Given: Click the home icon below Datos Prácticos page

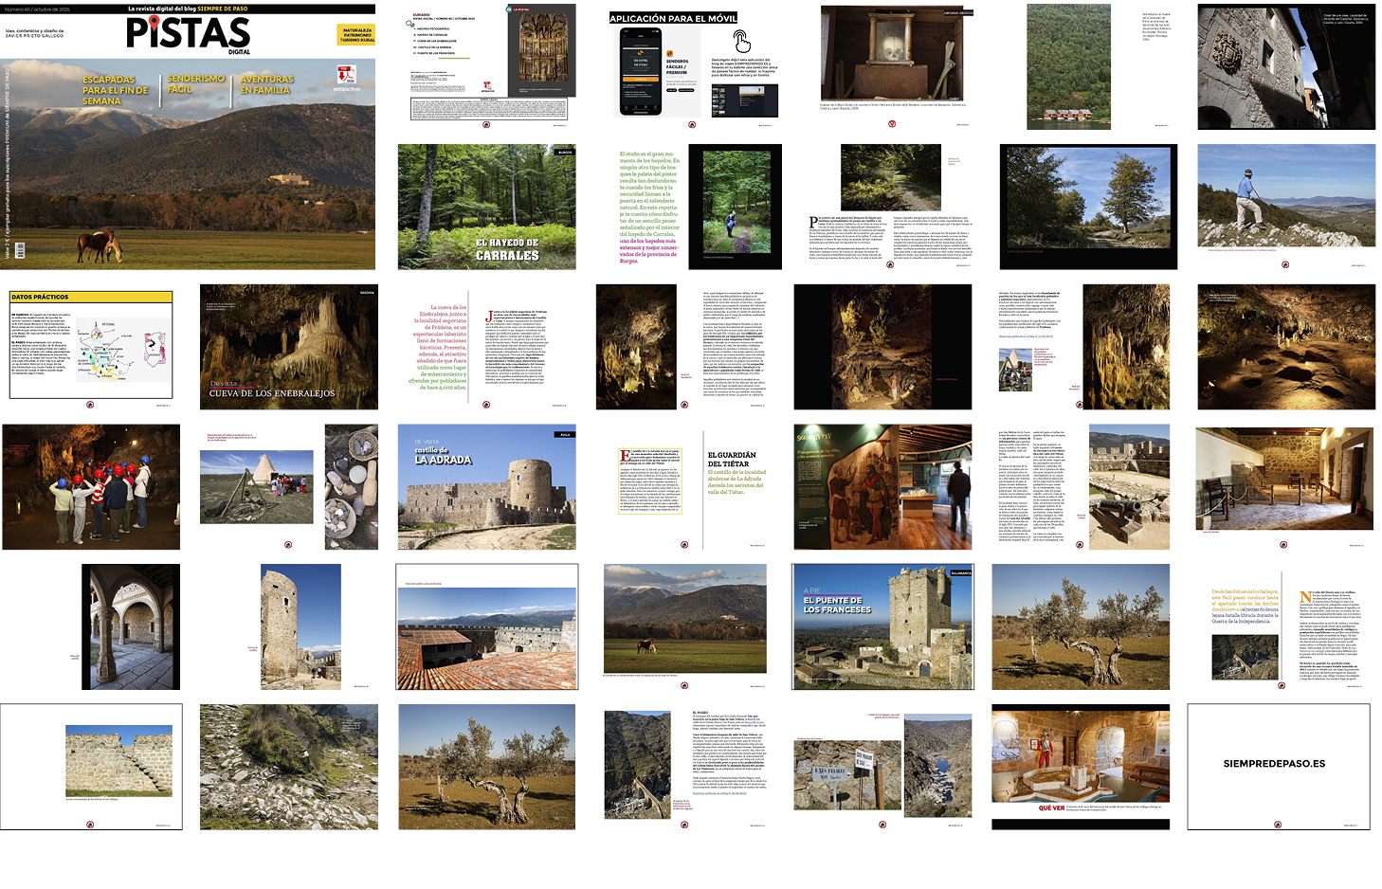Looking at the screenshot, I should [x=90, y=405].
